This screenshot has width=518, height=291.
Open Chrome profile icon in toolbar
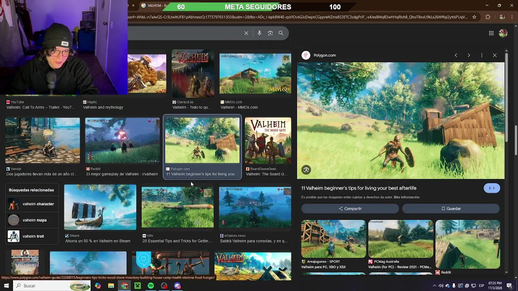click(x=502, y=17)
